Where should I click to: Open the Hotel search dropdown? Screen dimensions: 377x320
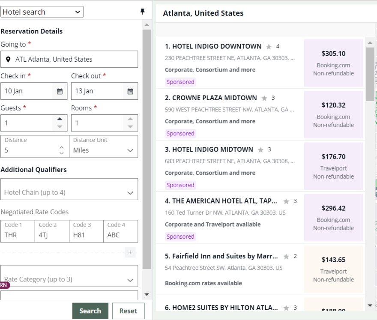coord(42,12)
